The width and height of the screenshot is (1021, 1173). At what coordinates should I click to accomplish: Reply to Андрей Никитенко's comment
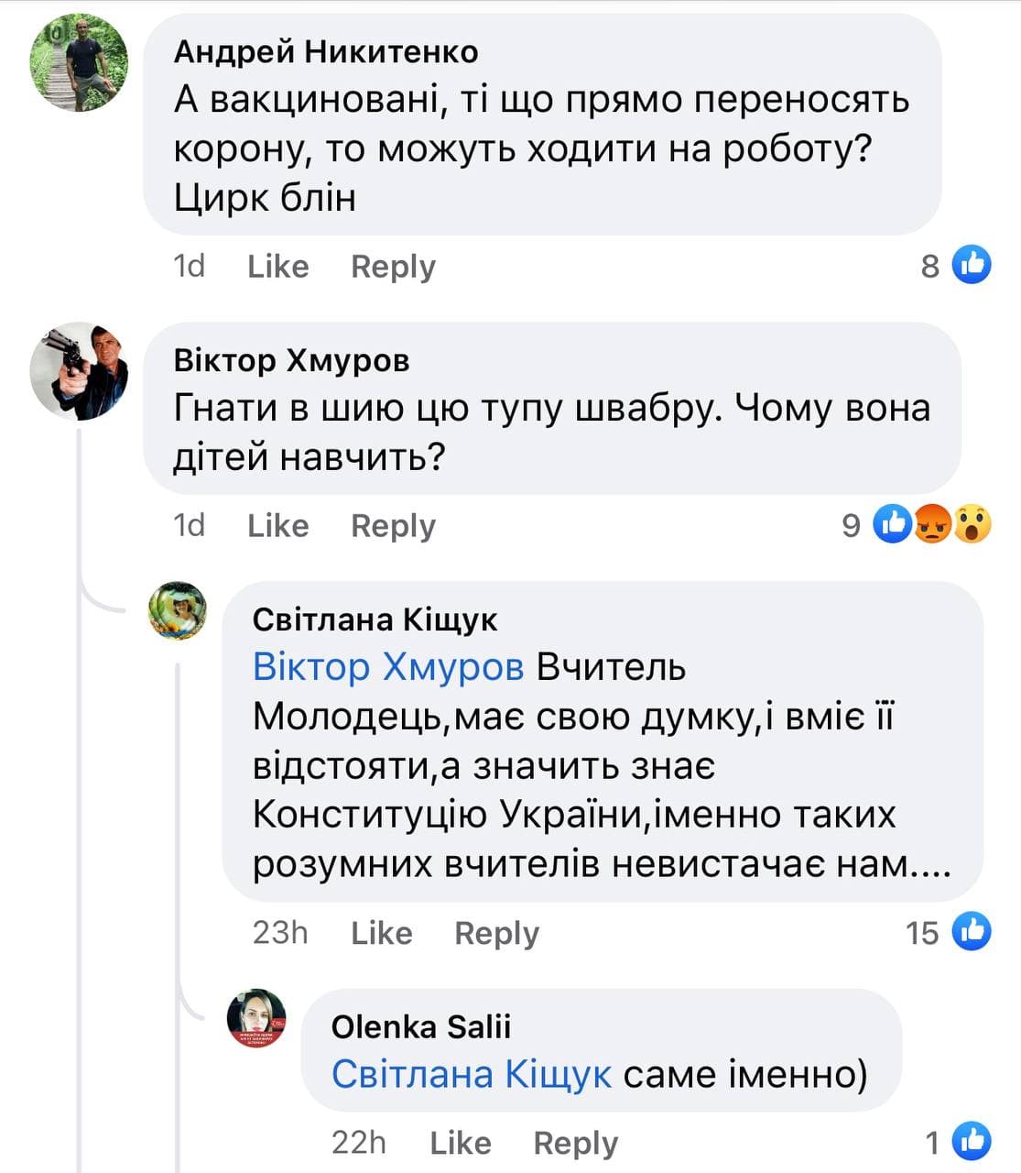coord(393,267)
